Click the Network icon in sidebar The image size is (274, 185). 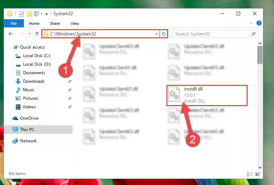pyautogui.click(x=15, y=141)
